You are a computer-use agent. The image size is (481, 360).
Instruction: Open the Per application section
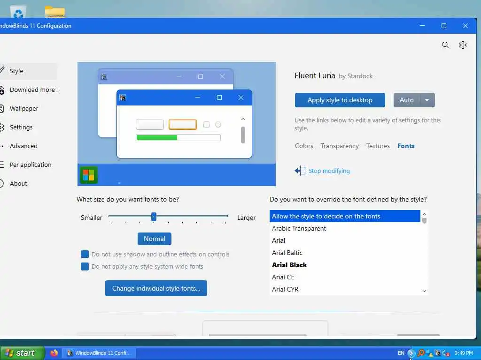31,165
